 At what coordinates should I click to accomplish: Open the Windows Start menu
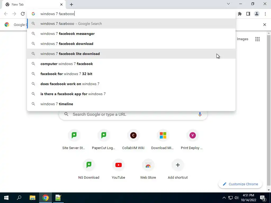[x=6, y=198]
